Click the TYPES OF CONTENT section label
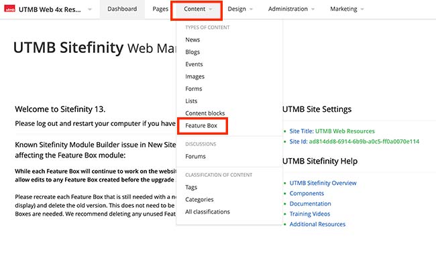Screen dimensions: 436x266 coord(207,27)
